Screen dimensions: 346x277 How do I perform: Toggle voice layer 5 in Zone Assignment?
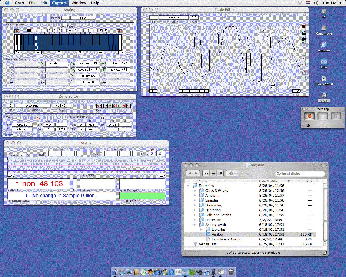[49, 31]
